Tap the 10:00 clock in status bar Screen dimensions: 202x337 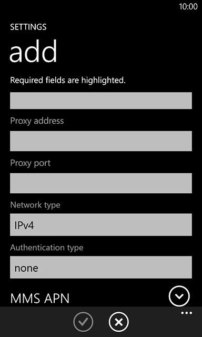coord(188,7)
